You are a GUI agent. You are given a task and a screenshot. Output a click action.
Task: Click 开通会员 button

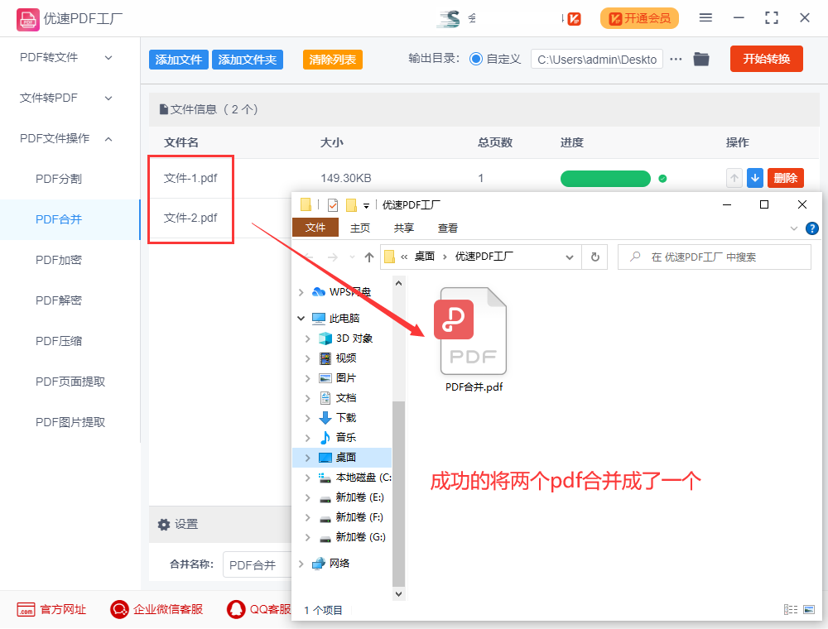click(x=639, y=18)
